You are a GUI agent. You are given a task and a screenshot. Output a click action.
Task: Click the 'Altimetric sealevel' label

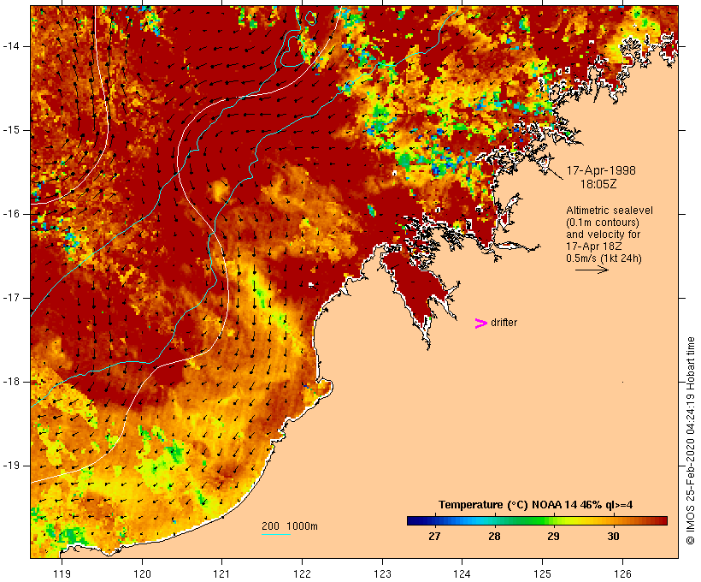point(610,211)
